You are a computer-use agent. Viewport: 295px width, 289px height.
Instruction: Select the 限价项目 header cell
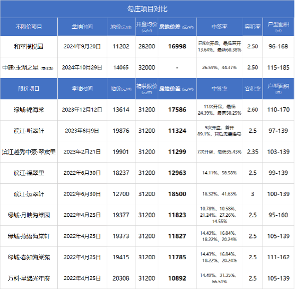pos(29,89)
